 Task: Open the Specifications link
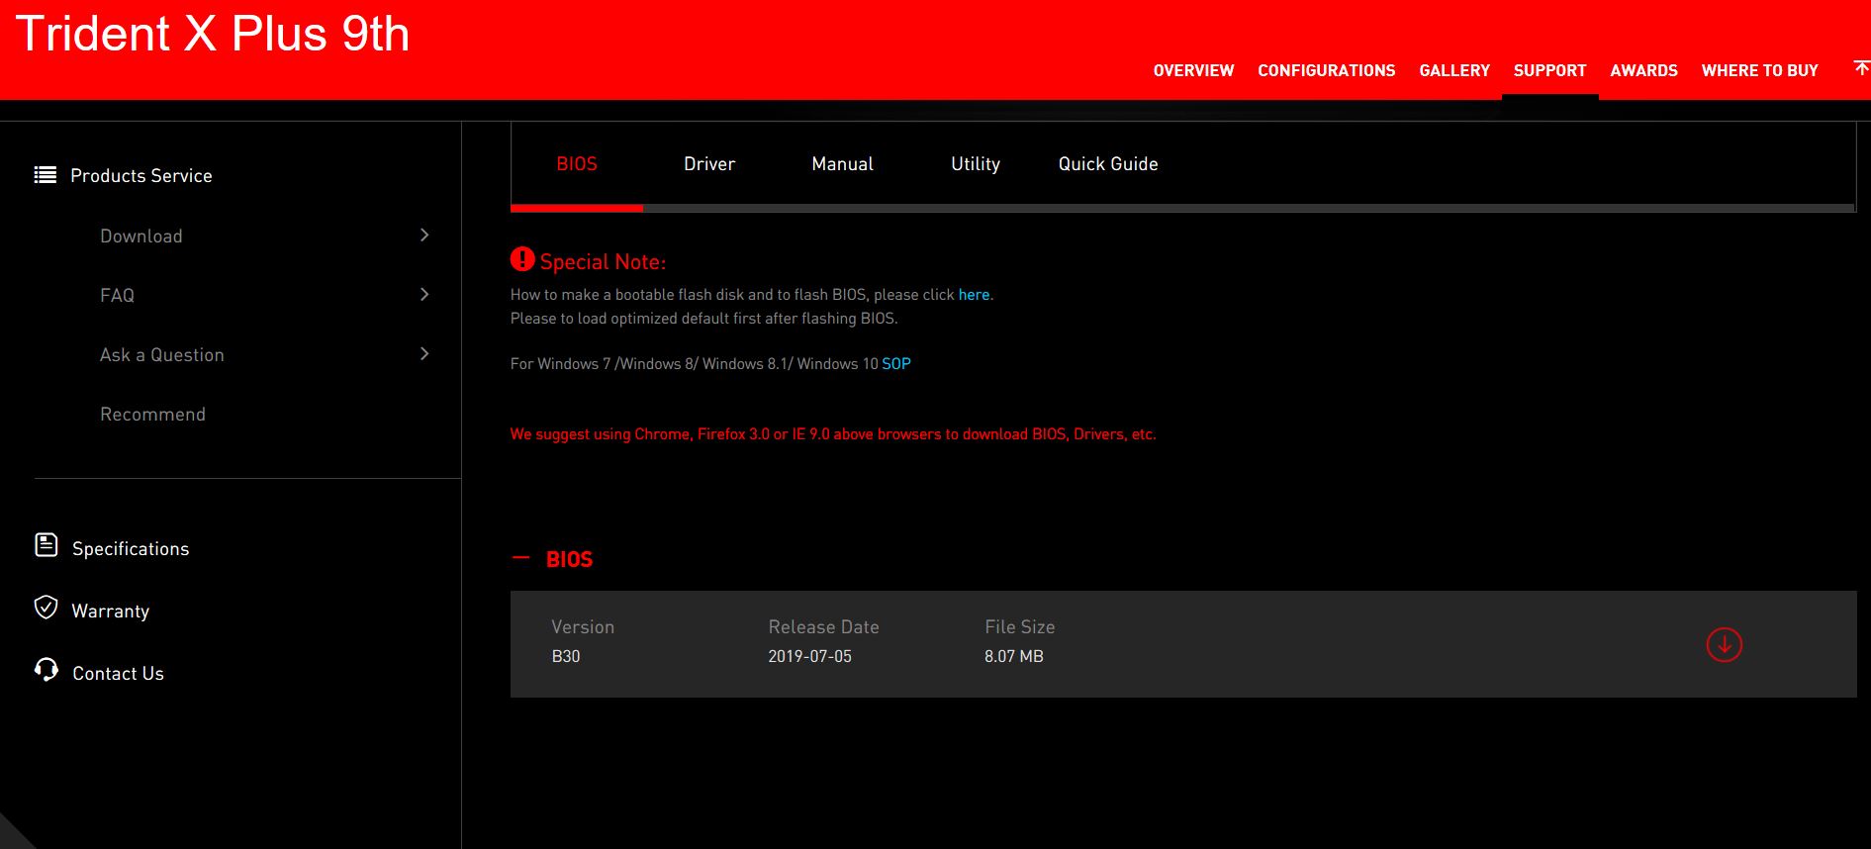(131, 548)
